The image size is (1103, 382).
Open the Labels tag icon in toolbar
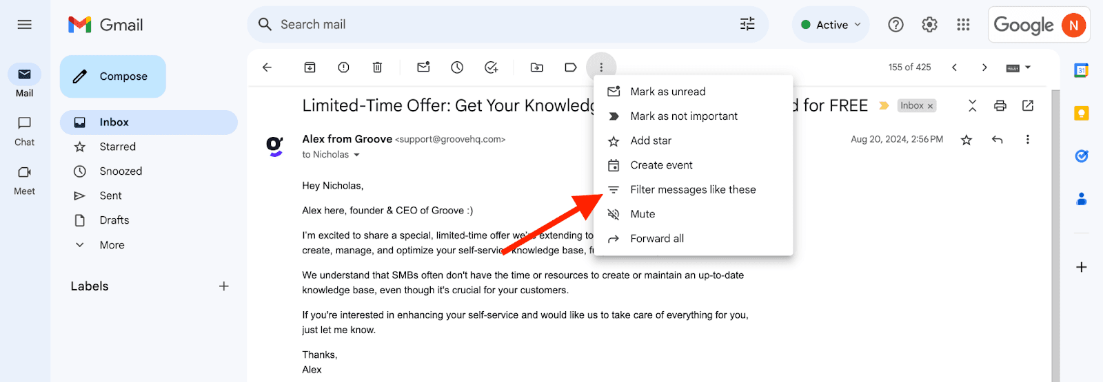[570, 67]
